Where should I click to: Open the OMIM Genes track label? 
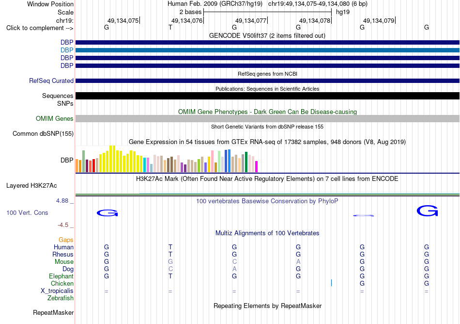tap(55, 119)
